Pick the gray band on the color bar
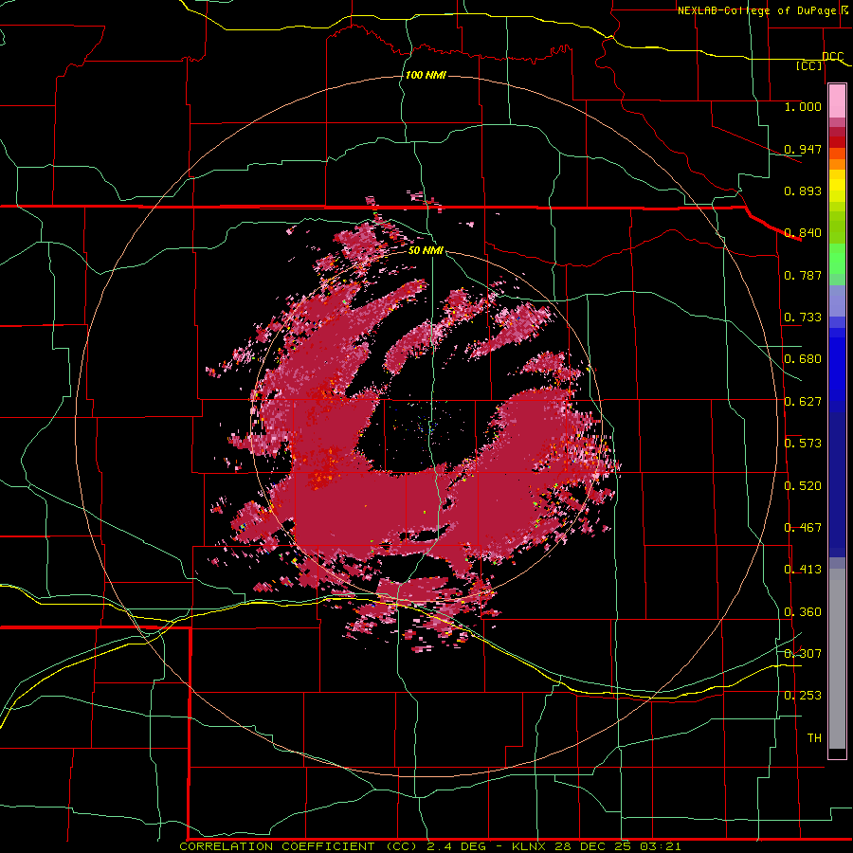 (837, 661)
